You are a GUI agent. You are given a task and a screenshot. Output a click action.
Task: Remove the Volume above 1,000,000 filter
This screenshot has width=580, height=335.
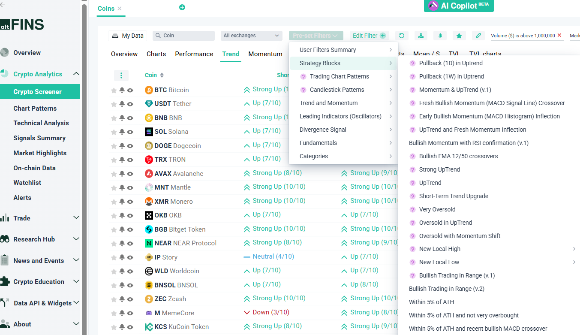(559, 35)
